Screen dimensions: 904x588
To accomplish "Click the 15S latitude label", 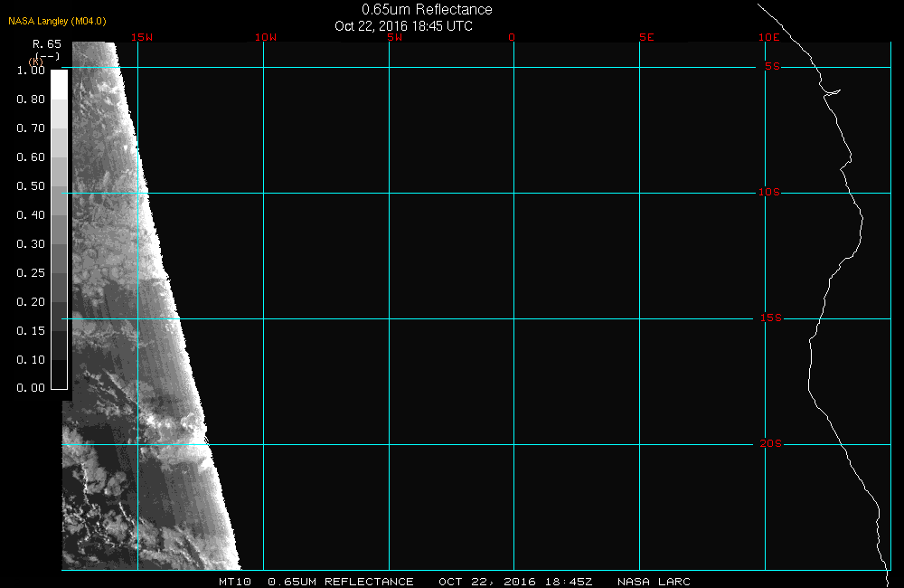I will pyautogui.click(x=768, y=318).
